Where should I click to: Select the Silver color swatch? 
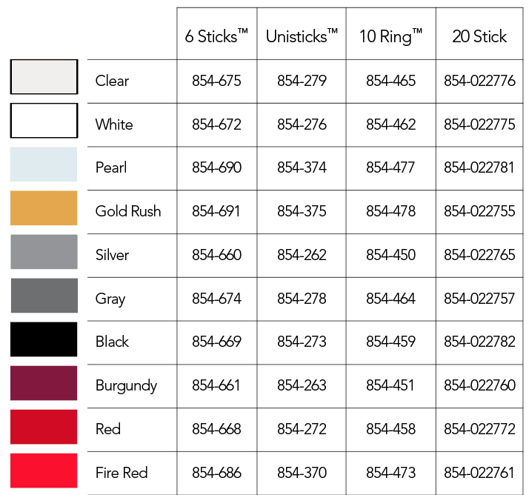click(x=44, y=252)
